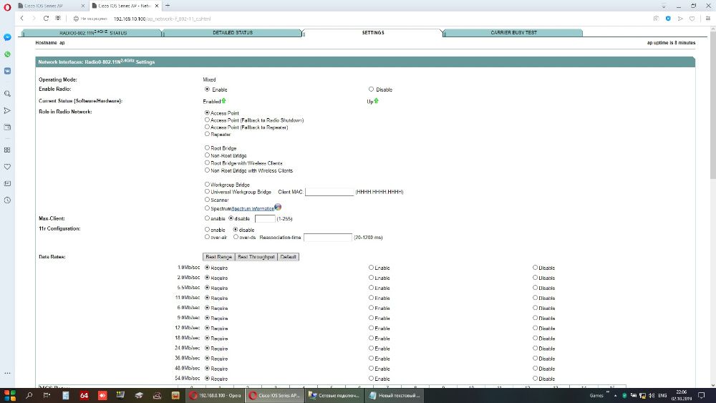Select the Root Bridge role
This screenshot has width=716, height=403.
point(208,148)
